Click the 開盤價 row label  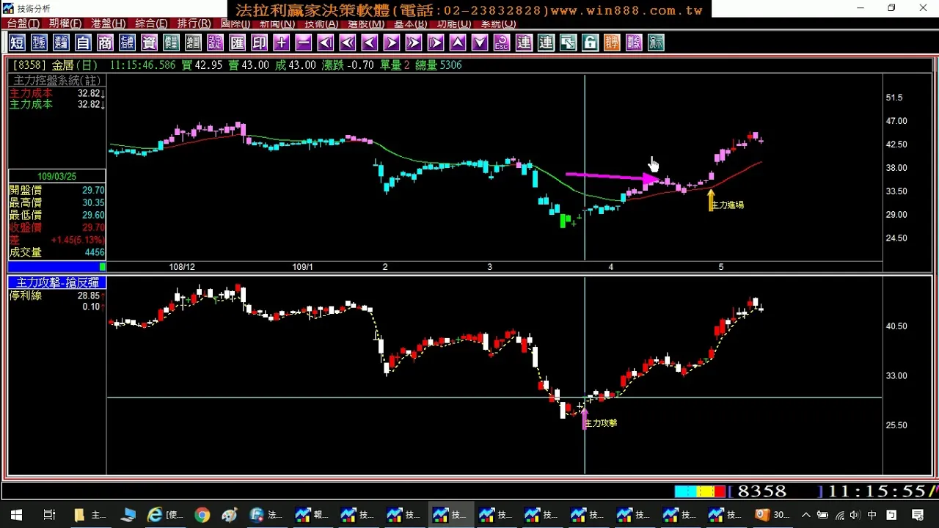tap(26, 190)
